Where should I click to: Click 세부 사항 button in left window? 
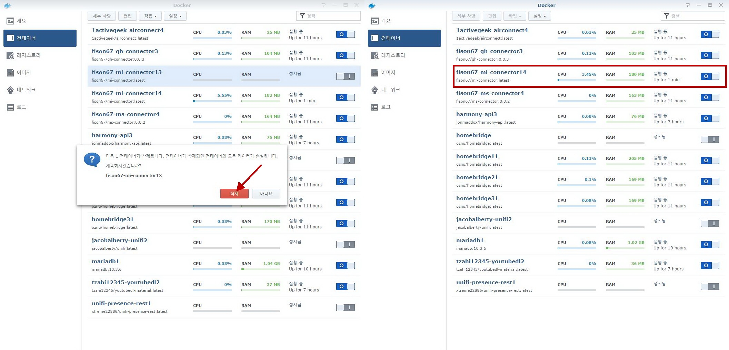[x=102, y=16]
